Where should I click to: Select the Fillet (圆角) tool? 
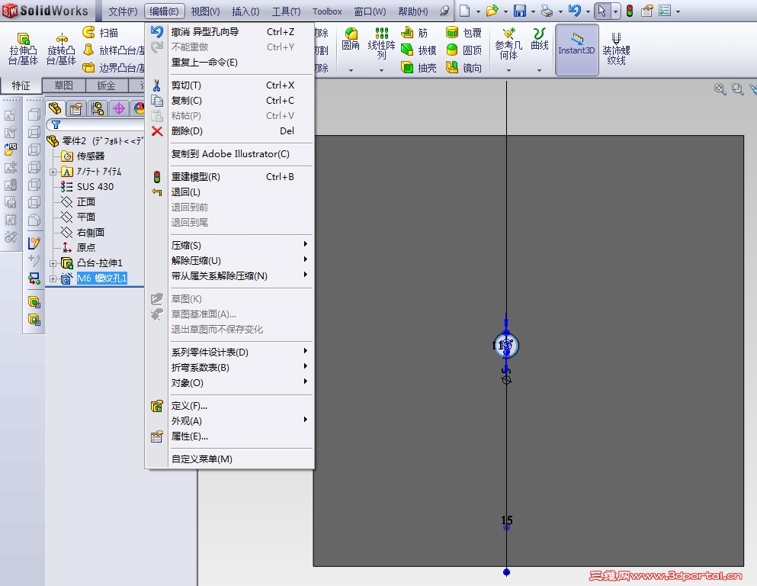[351, 39]
